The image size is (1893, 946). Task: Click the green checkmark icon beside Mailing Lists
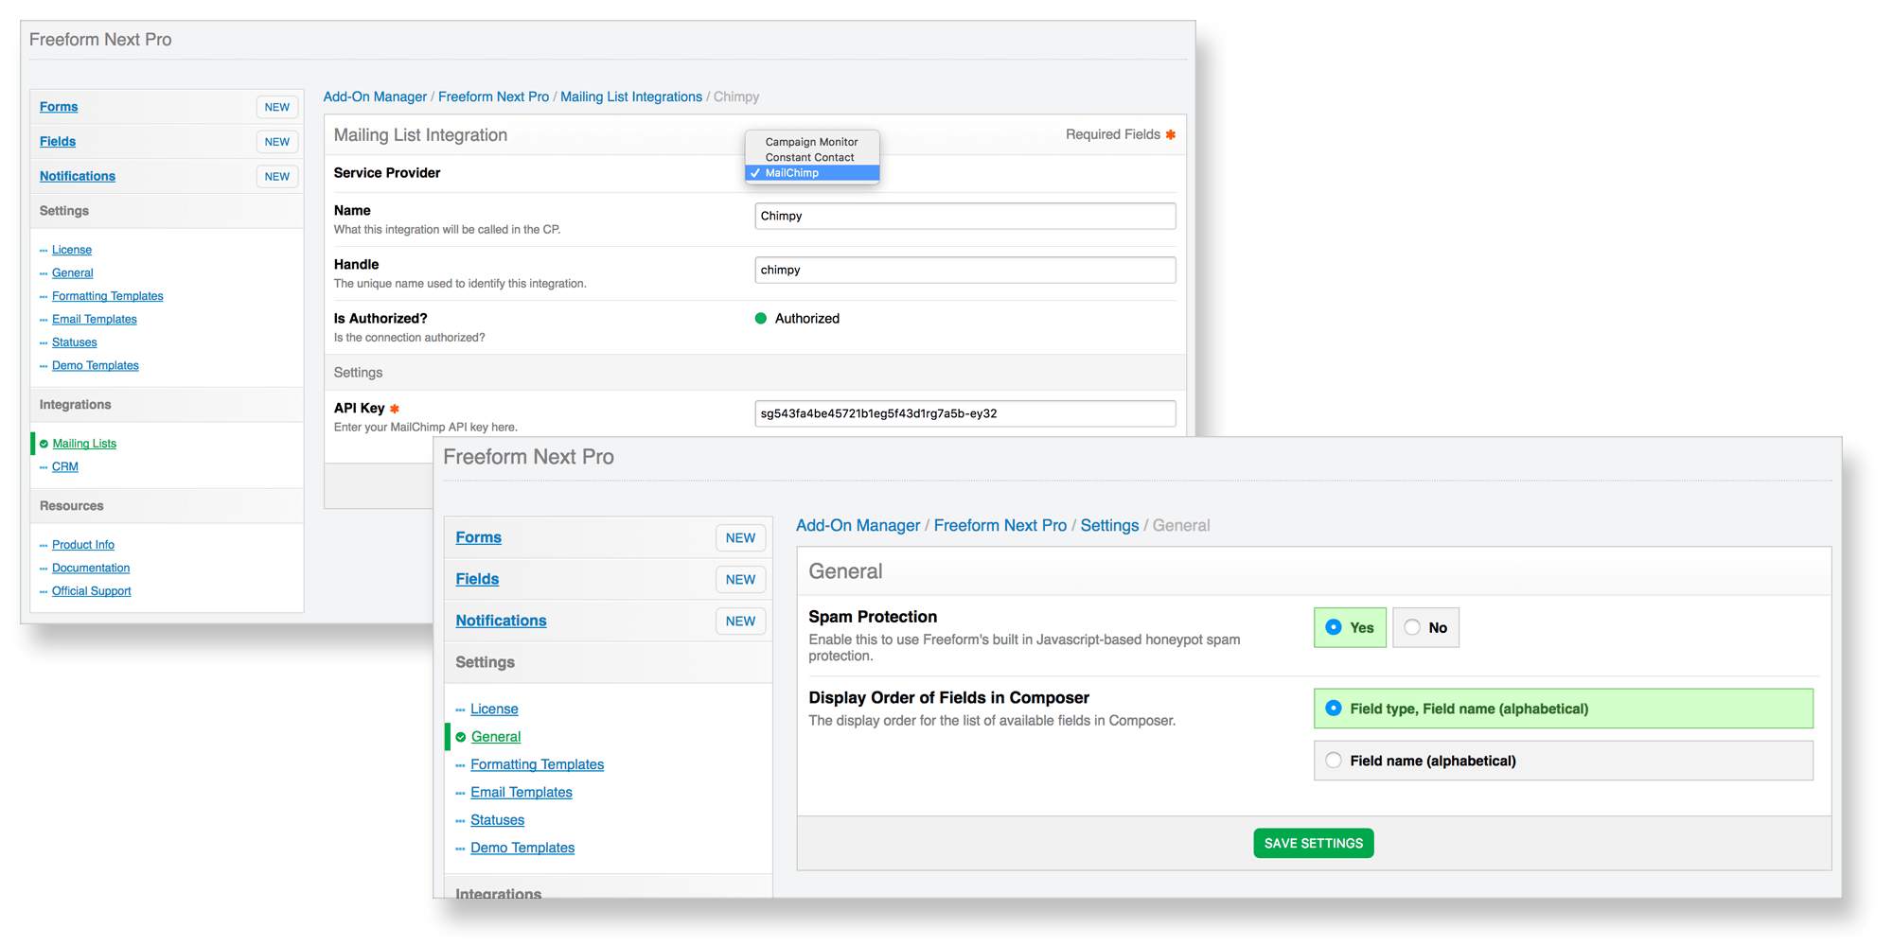[44, 444]
